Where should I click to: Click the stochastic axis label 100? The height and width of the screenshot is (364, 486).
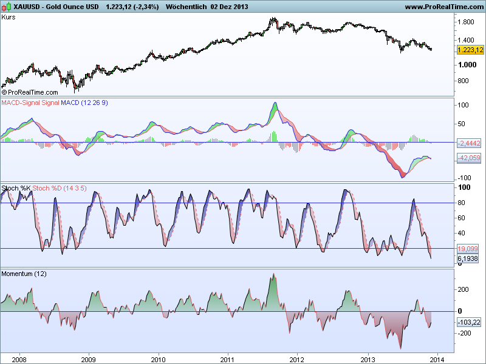pyautogui.click(x=464, y=187)
